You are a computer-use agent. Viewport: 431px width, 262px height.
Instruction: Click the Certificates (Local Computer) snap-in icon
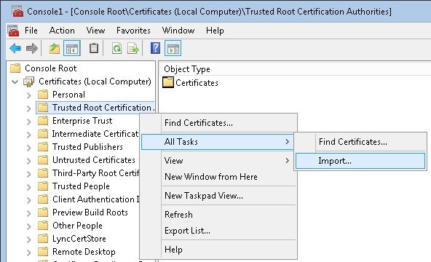pyautogui.click(x=28, y=82)
